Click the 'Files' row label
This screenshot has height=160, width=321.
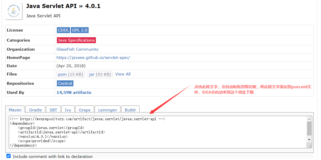coord(12,74)
